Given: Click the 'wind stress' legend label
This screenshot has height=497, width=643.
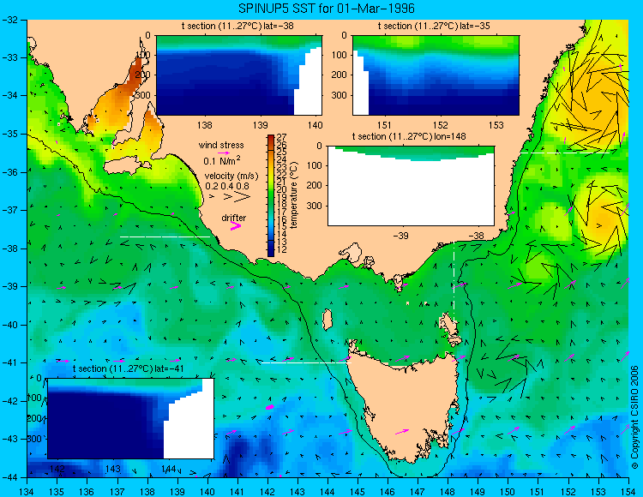Looking at the screenshot, I should click(221, 145).
